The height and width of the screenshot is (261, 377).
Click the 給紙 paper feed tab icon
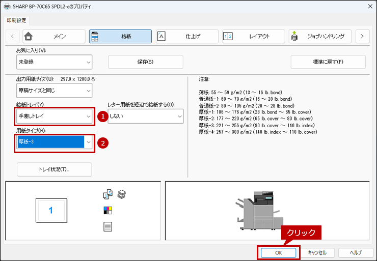click(x=95, y=36)
